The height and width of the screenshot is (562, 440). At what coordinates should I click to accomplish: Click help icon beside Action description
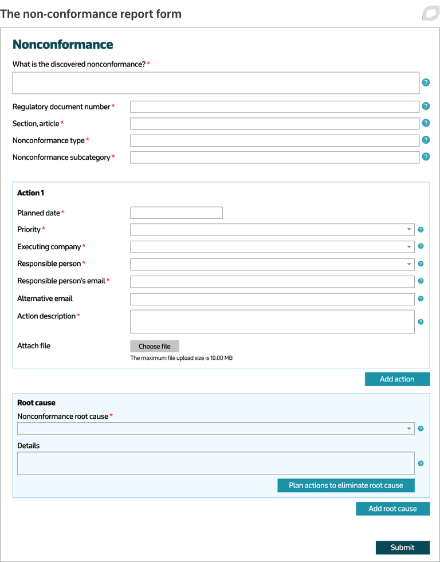tap(421, 321)
